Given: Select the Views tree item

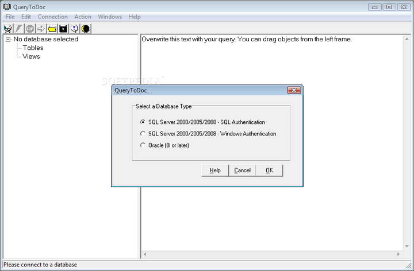Looking at the screenshot, I should click(x=31, y=56).
